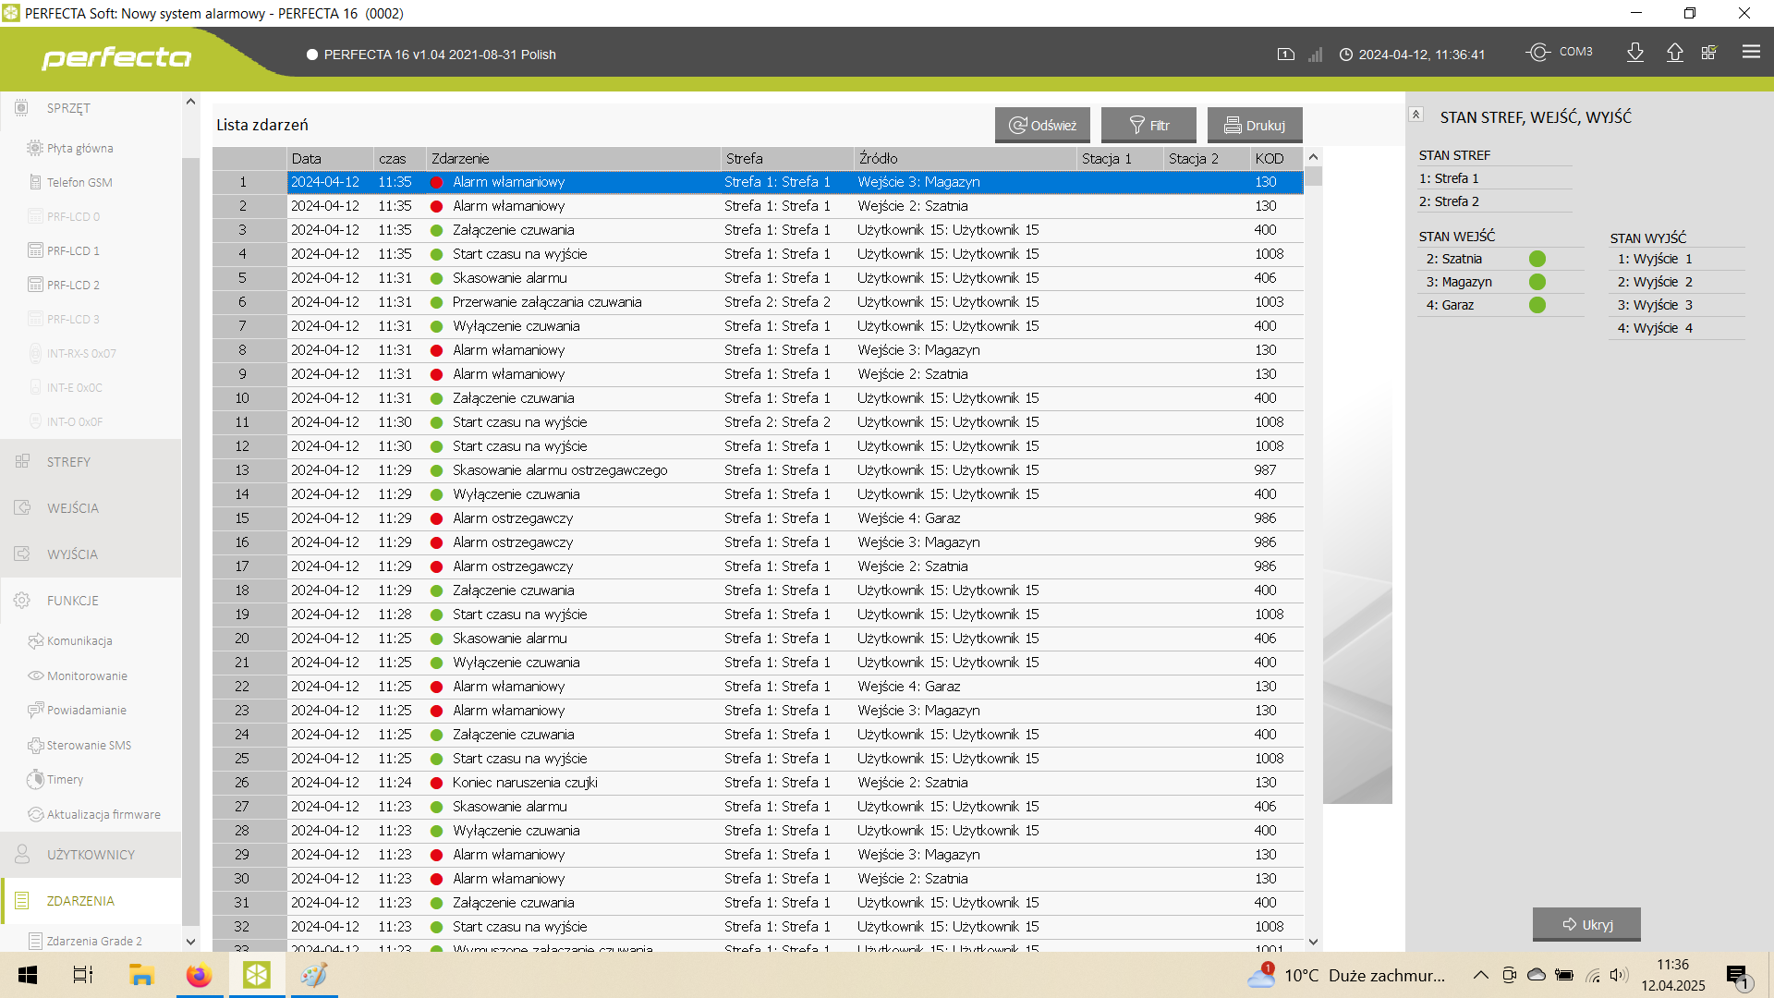Click the system status grid checkmark icon
The height and width of the screenshot is (998, 1774).
click(x=1709, y=53)
